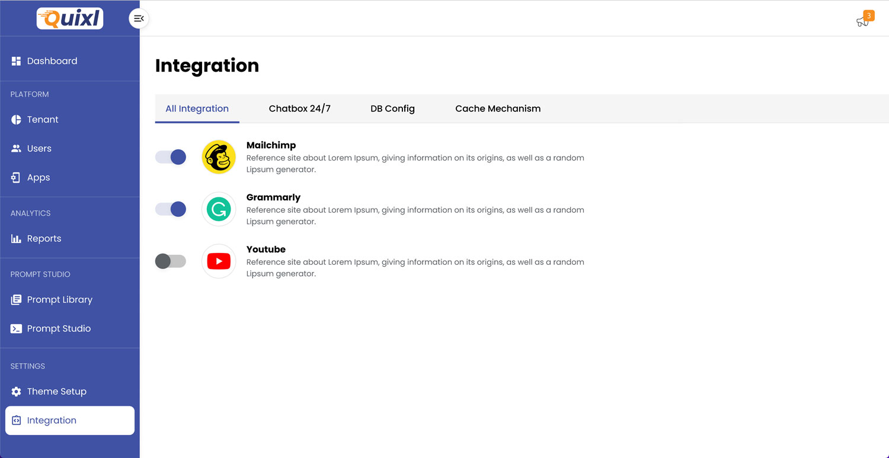Go to Users in the sidebar
This screenshot has width=889, height=458.
(x=39, y=149)
